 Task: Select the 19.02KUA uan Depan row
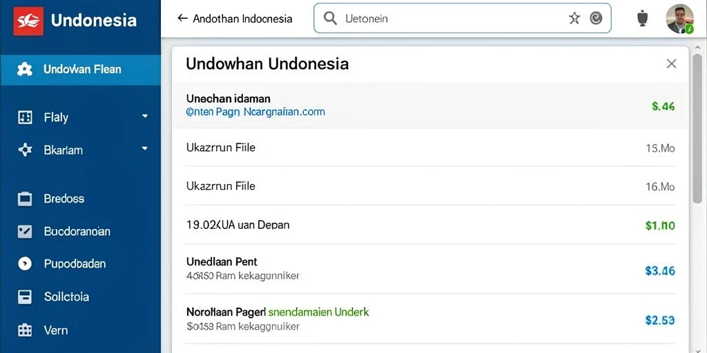[x=430, y=225]
